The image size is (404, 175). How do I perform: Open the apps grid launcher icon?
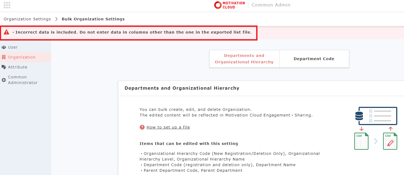[x=7, y=5]
